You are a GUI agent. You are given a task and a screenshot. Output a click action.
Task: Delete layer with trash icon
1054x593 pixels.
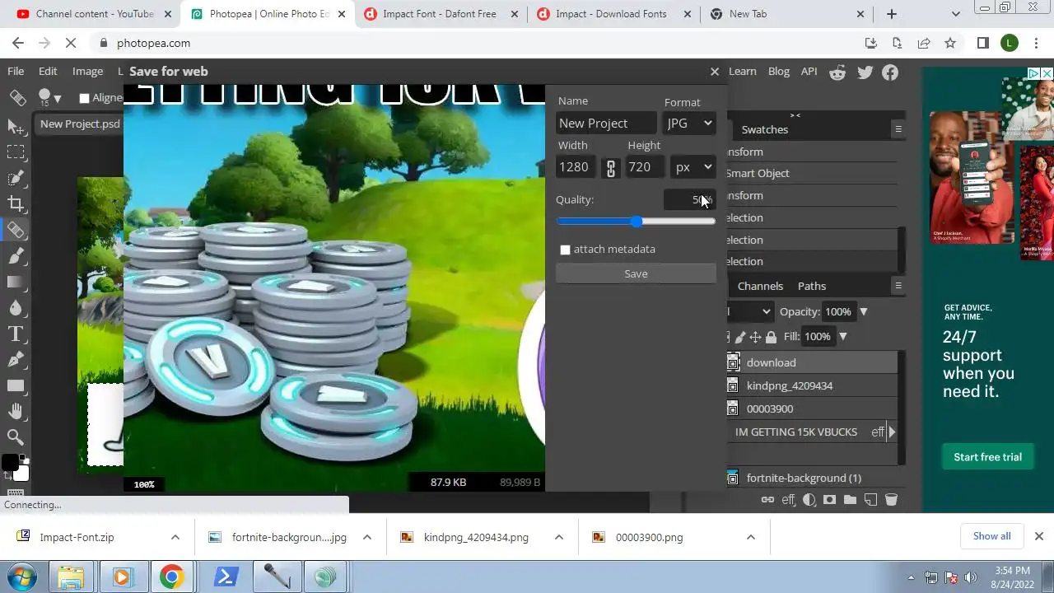point(891,500)
